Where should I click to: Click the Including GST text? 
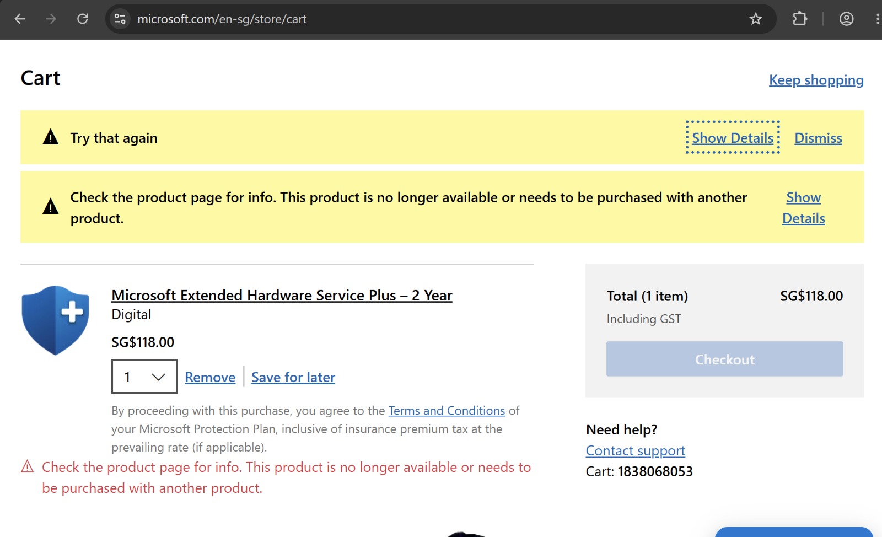coord(644,319)
